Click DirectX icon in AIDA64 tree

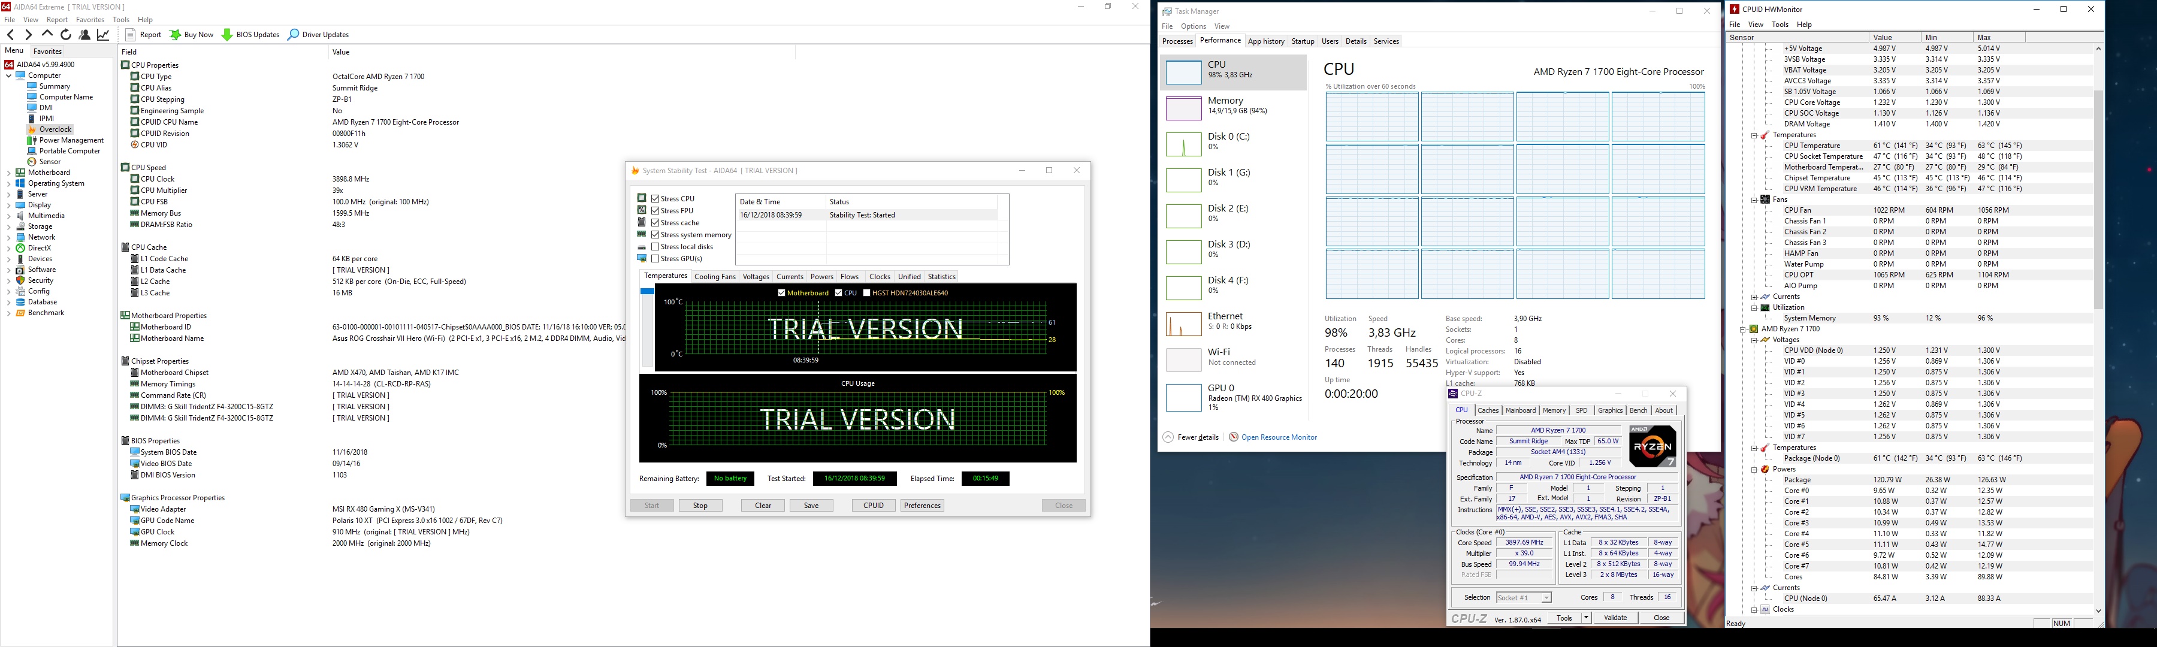pos(20,248)
